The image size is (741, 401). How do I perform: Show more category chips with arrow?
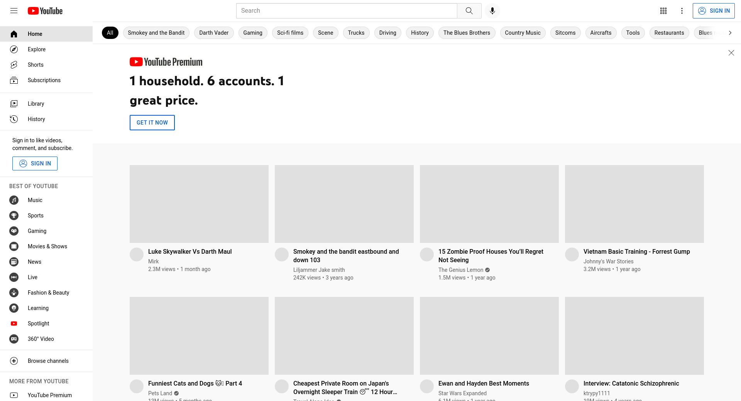(x=730, y=33)
